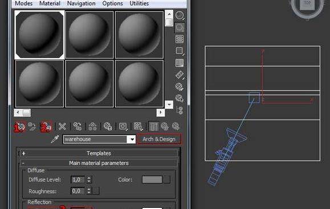
Task: Click the sample slots scroll-up arrow
Action: click(x=169, y=14)
